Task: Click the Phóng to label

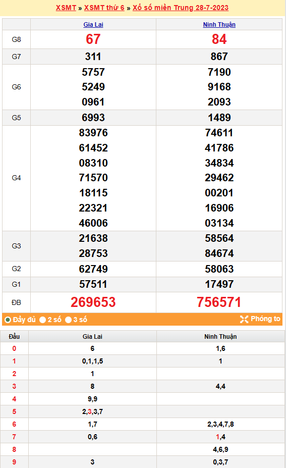Action: click(x=265, y=319)
